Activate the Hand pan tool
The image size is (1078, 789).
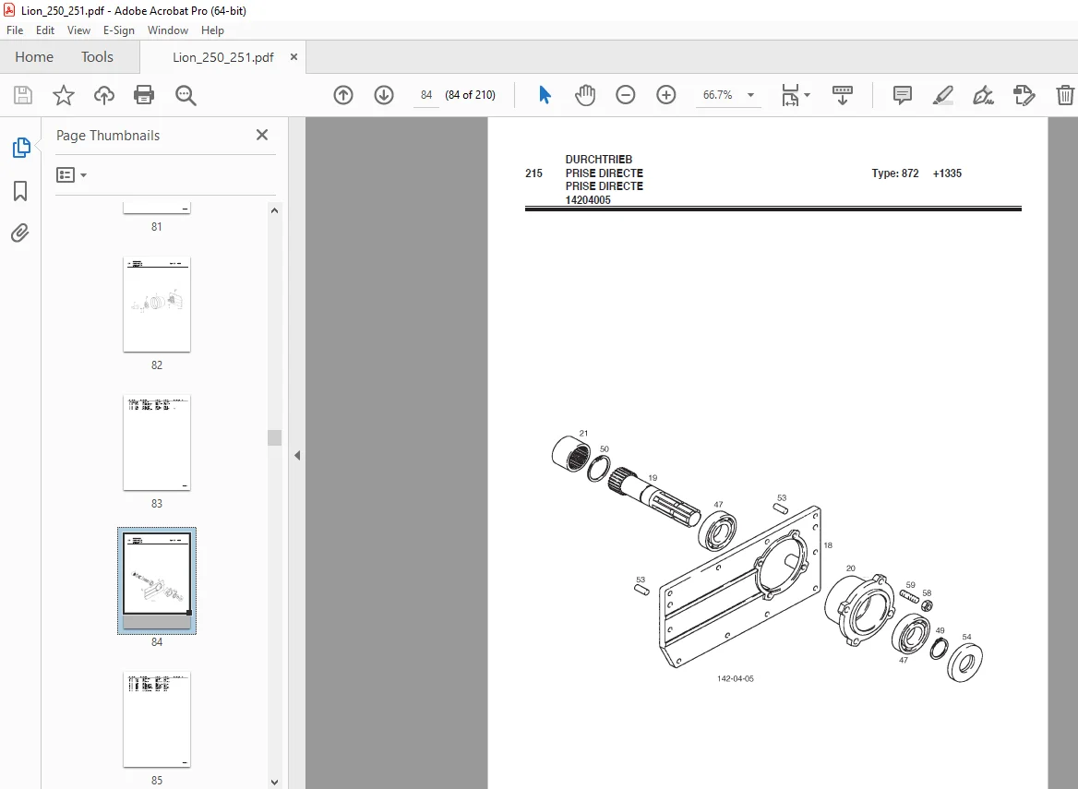click(585, 95)
